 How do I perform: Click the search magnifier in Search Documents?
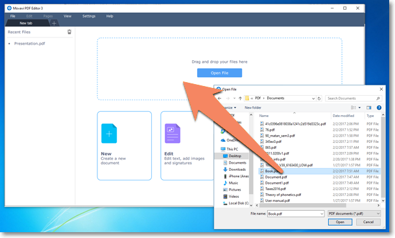point(378,98)
